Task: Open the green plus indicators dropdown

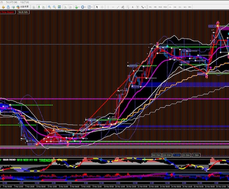Action: pos(77,7)
